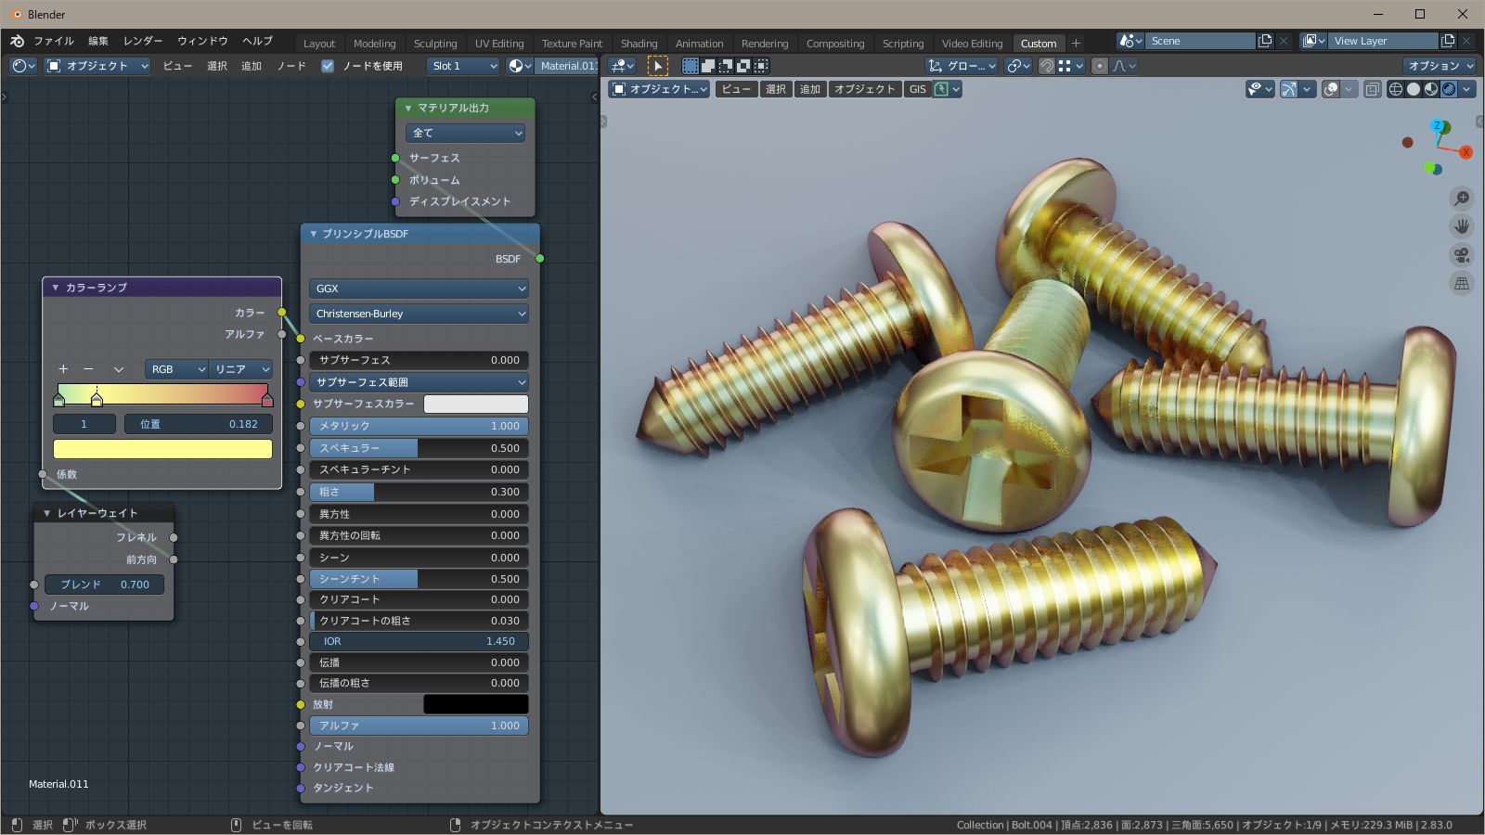Click the pan hand icon in the viewport
The height and width of the screenshot is (835, 1485).
tap(1462, 226)
